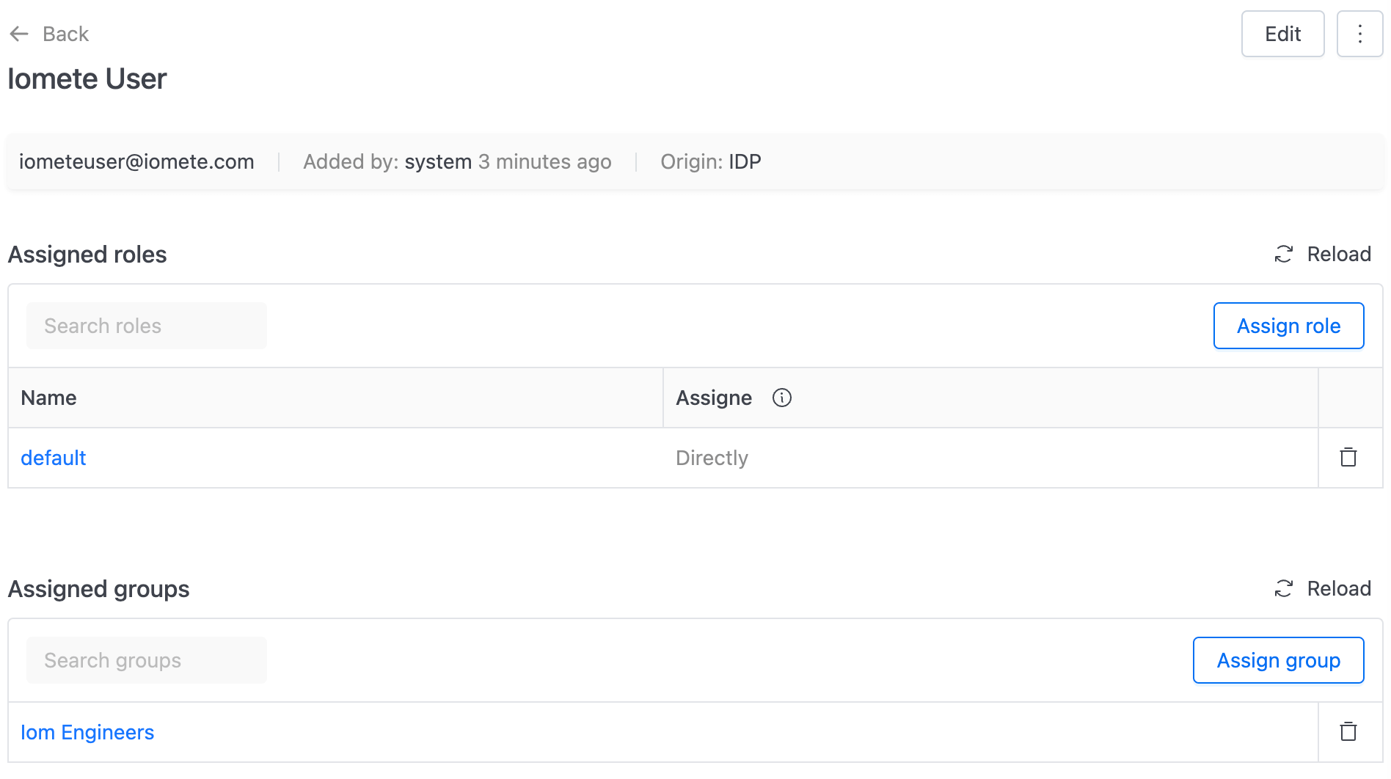
Task: Click the Name column header
Action: click(335, 398)
